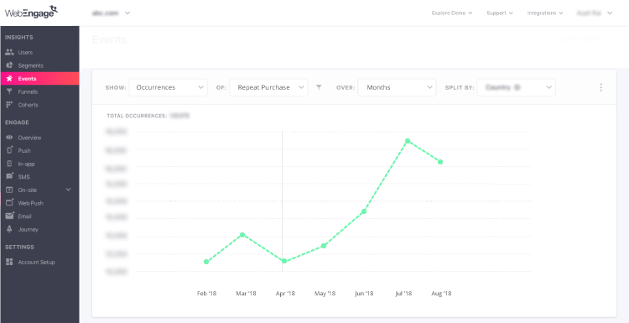Open the Explore Demo menu
The height and width of the screenshot is (323, 629).
coord(452,13)
